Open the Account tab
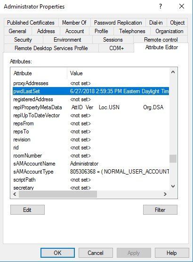 (x=74, y=31)
